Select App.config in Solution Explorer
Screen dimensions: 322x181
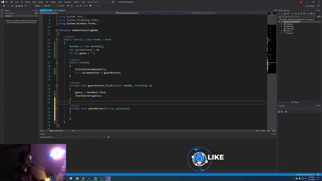pyautogui.click(x=290, y=29)
